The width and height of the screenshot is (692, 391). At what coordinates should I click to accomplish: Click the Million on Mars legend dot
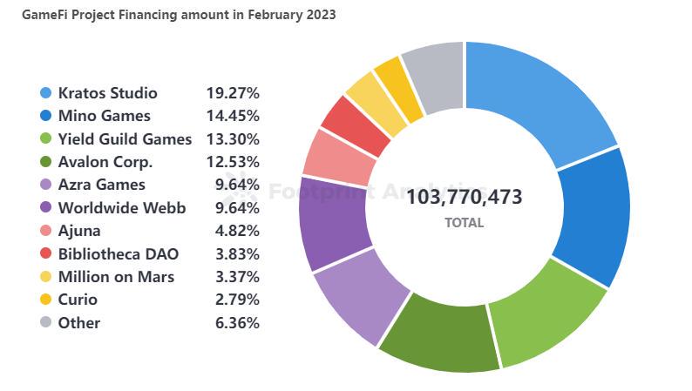(x=46, y=277)
